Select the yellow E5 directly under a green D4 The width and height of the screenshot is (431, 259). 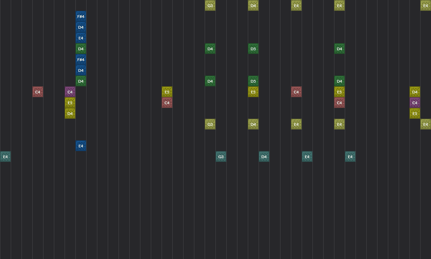[339, 92]
